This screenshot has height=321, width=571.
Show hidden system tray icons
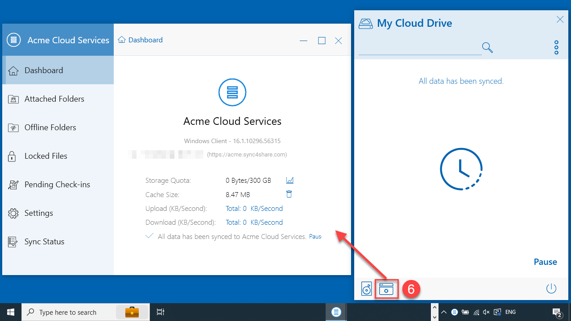pyautogui.click(x=444, y=312)
